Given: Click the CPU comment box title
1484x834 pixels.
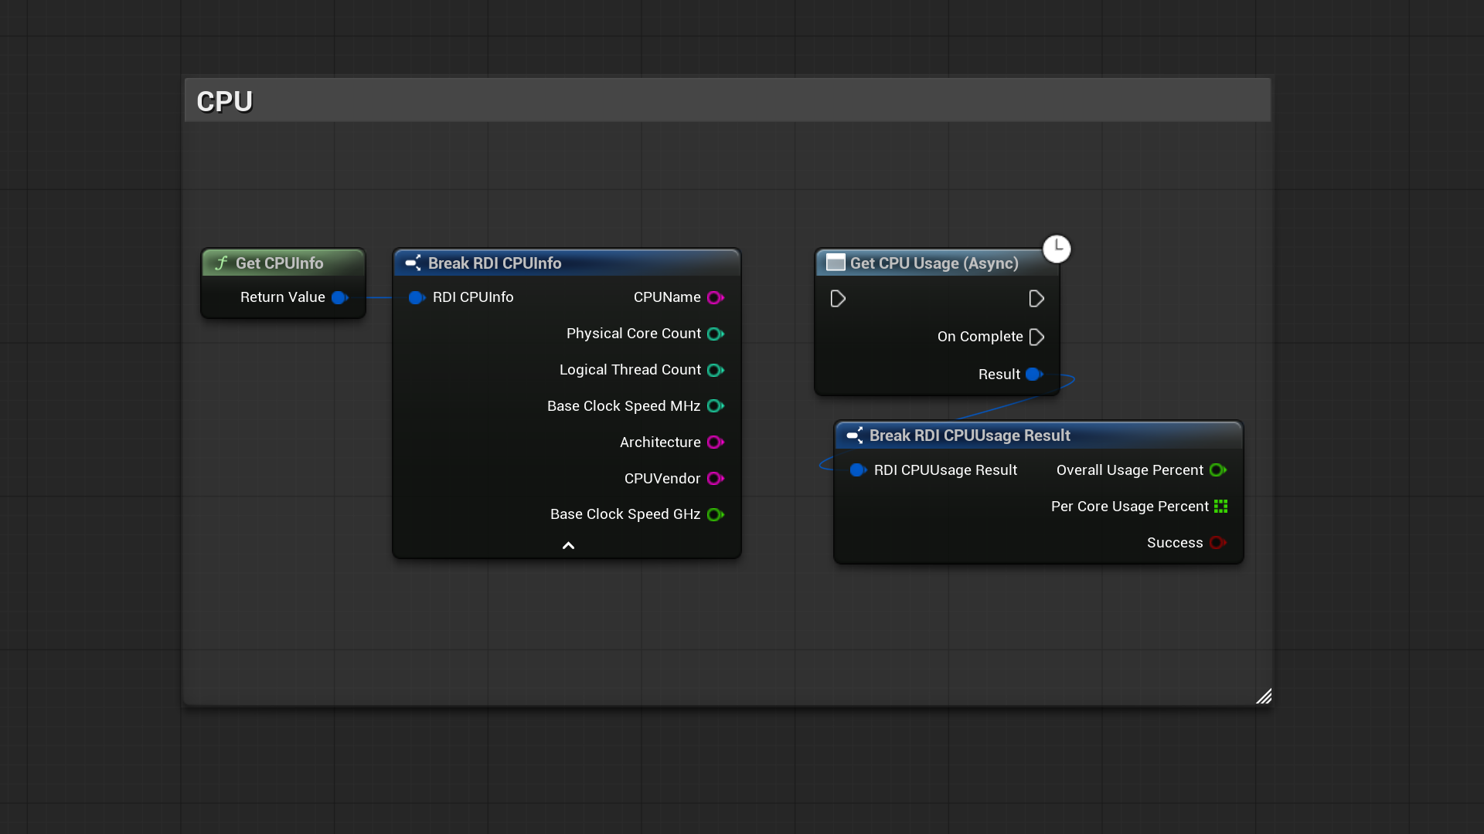Looking at the screenshot, I should (224, 101).
